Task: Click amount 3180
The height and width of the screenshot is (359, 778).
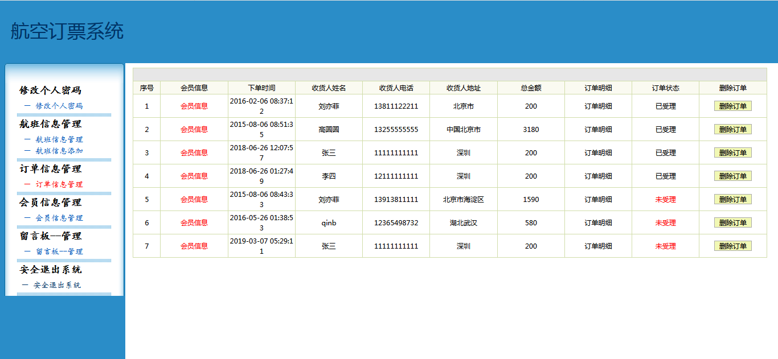Action: coord(531,130)
